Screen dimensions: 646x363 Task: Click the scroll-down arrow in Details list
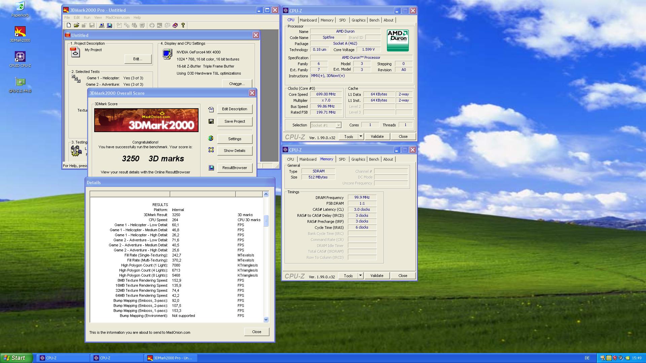266,320
